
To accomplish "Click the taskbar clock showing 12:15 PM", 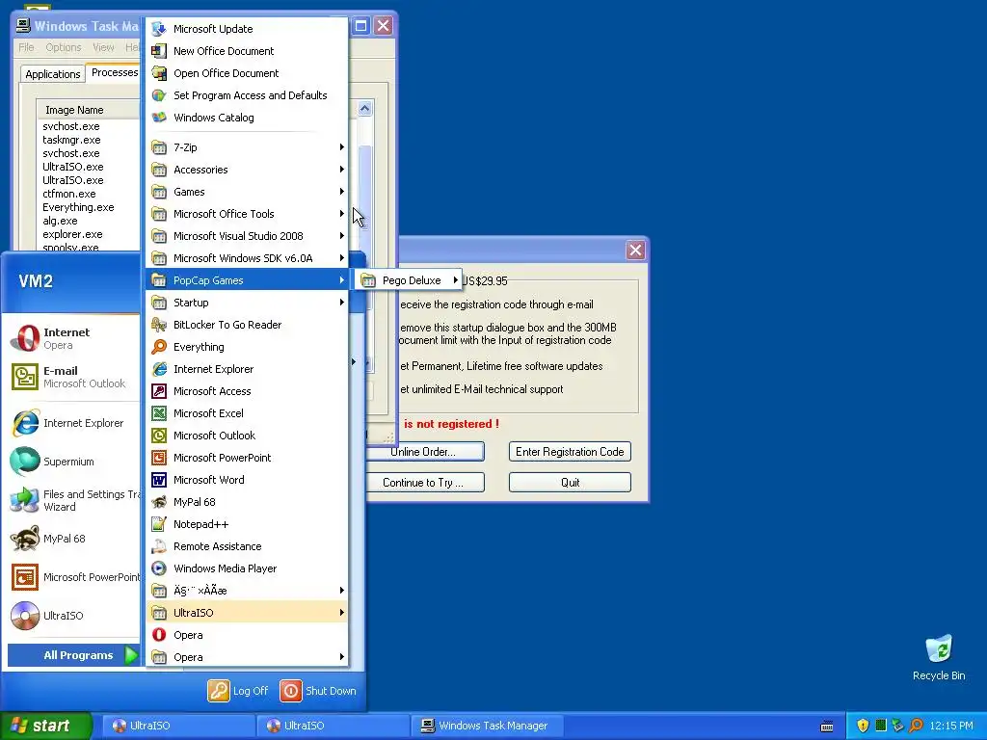I will pyautogui.click(x=951, y=726).
